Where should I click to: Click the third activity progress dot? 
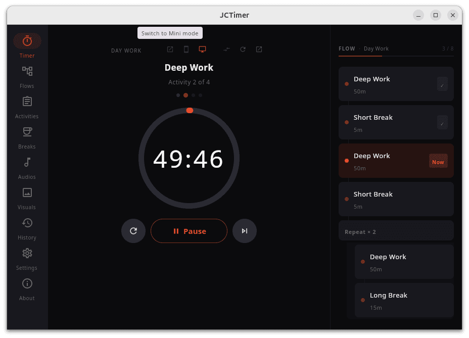(193, 95)
